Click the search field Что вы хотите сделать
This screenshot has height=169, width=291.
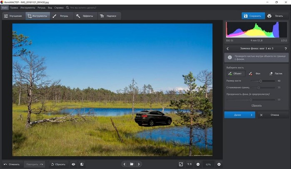[83, 7]
